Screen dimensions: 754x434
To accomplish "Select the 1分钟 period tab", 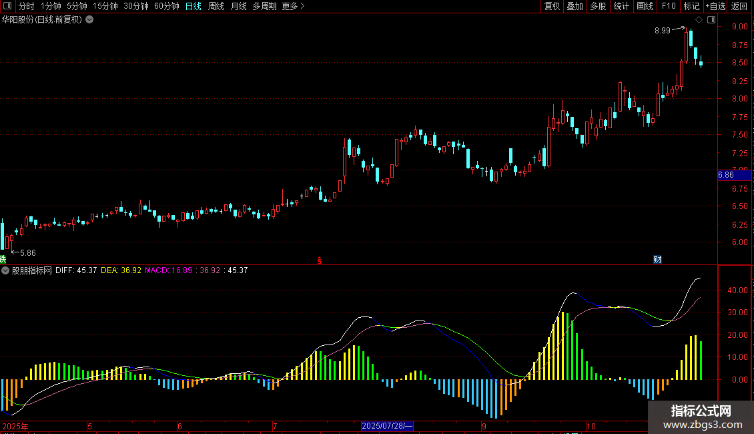I will pos(51,6).
